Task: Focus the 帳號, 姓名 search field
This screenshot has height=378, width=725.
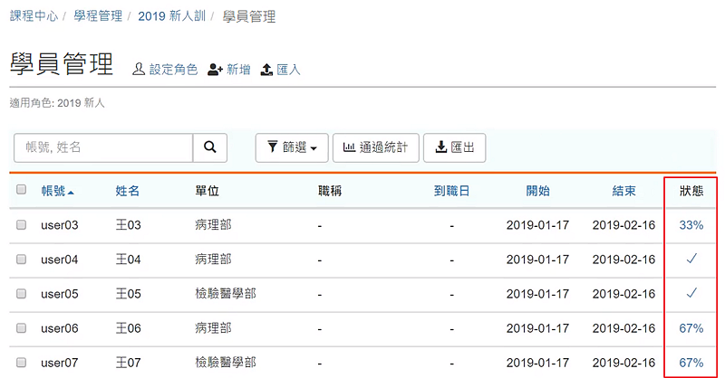Action: pyautogui.click(x=103, y=147)
